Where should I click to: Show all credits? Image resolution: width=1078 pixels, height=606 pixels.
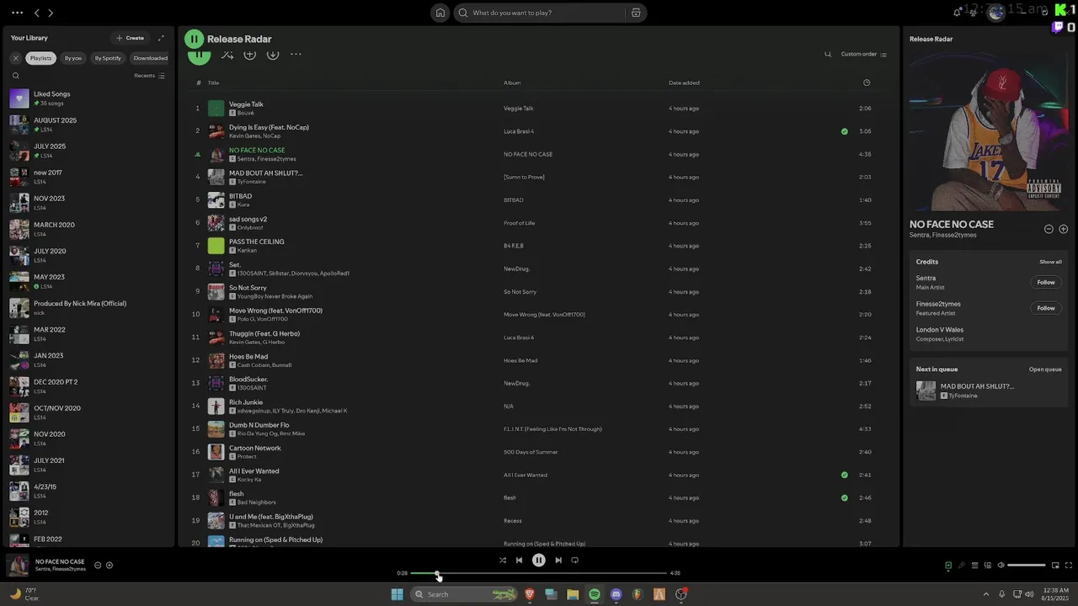click(1050, 262)
